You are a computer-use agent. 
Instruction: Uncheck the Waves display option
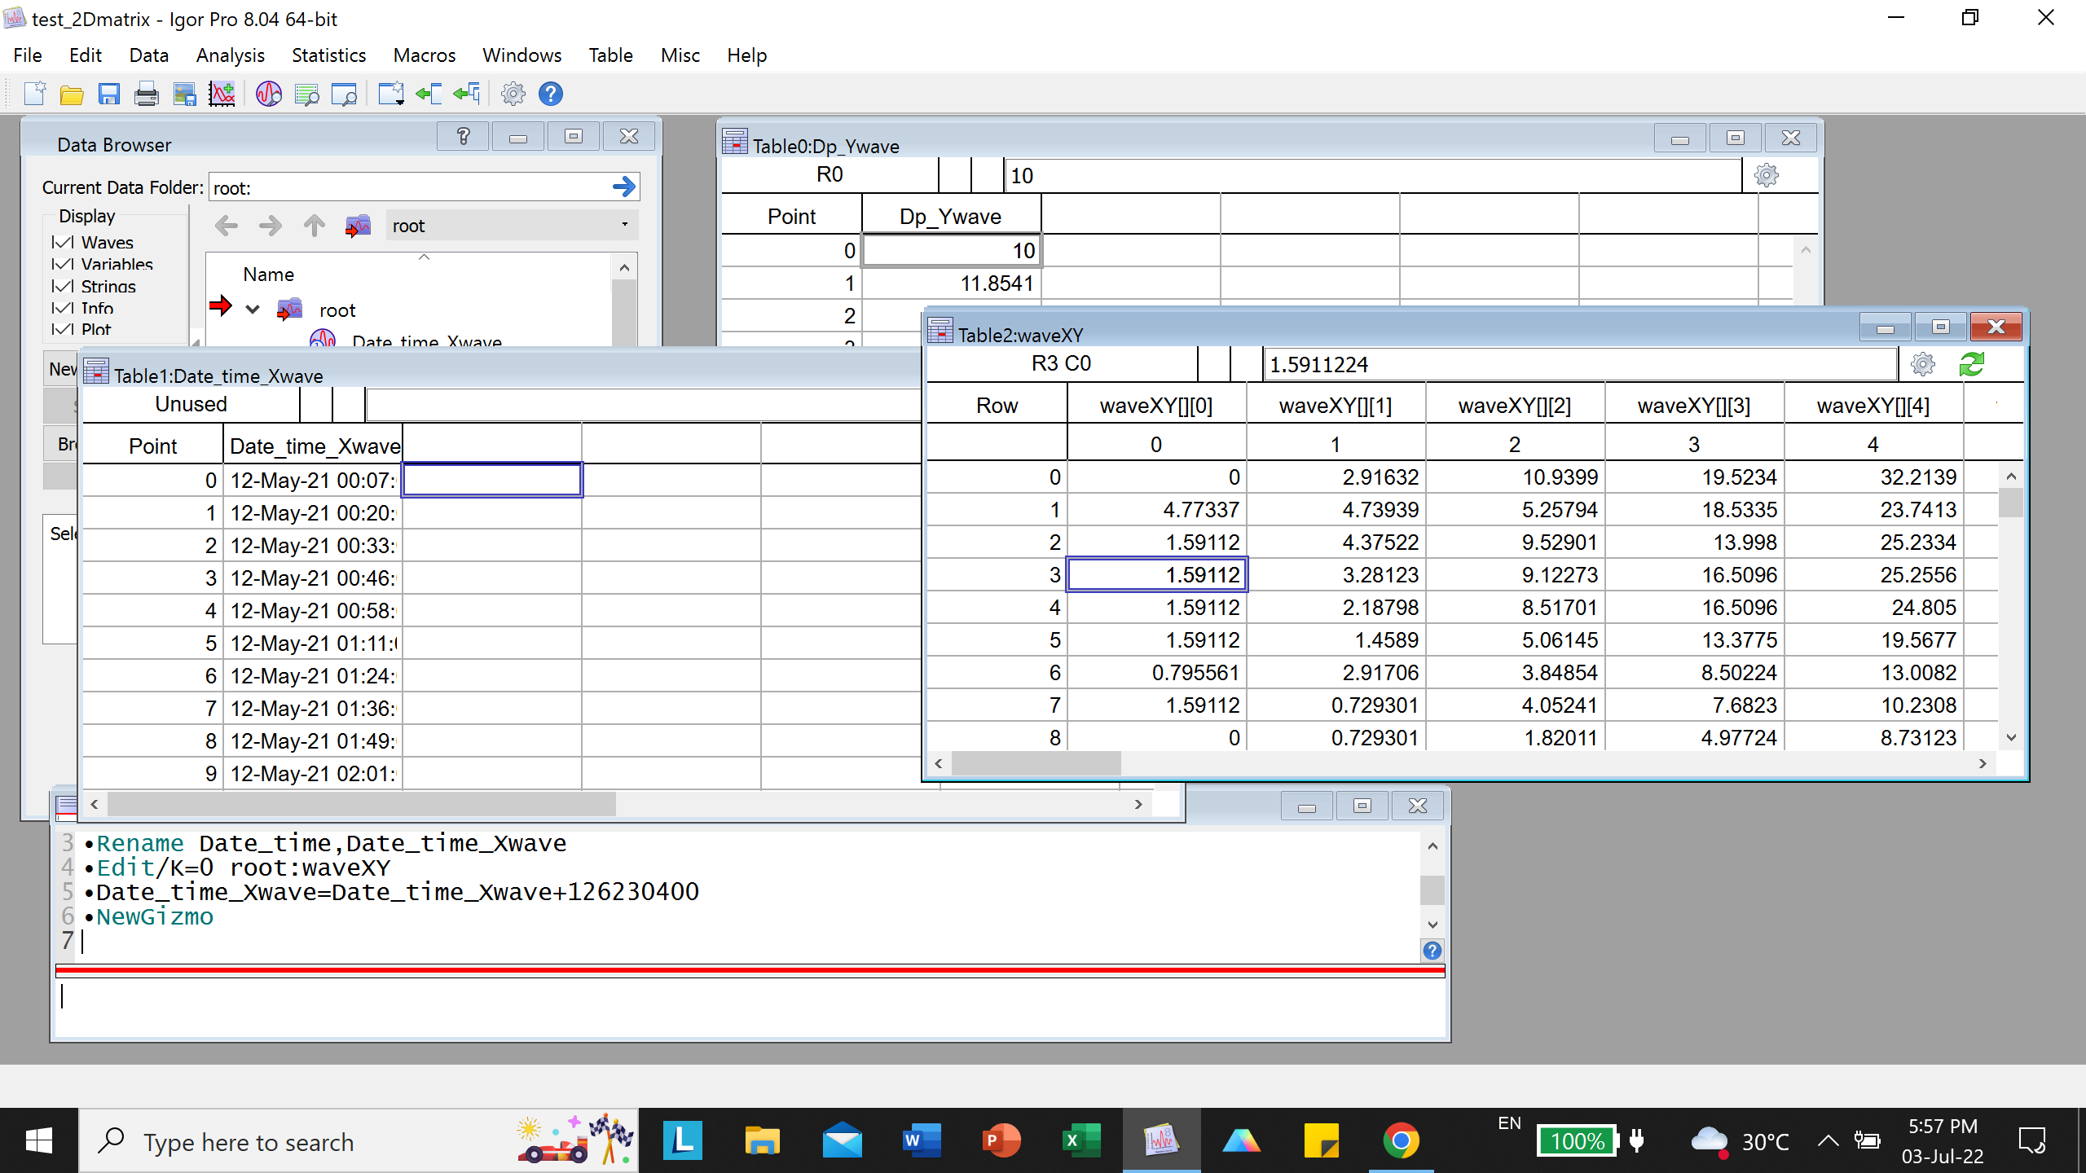click(x=64, y=242)
